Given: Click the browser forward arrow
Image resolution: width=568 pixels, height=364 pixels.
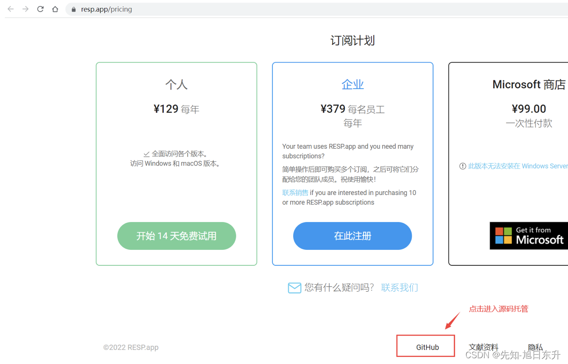Looking at the screenshot, I should pyautogui.click(x=25, y=9).
